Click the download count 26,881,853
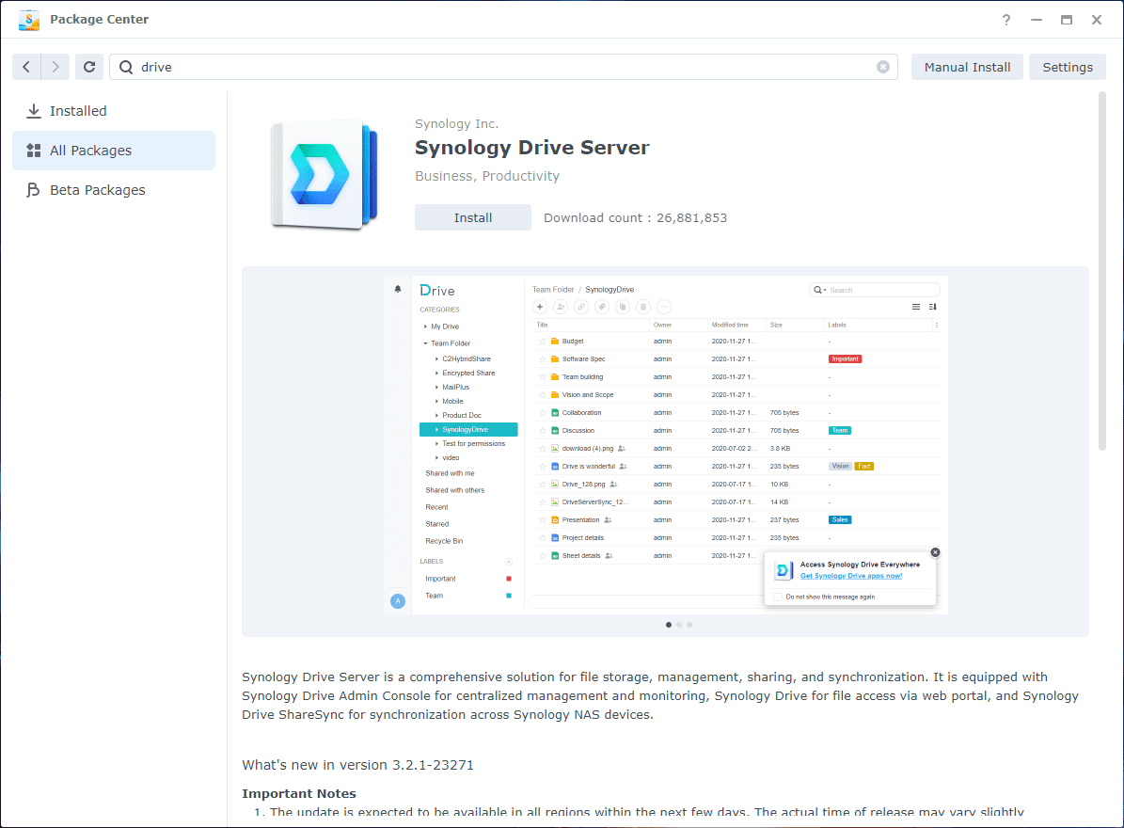Screen dimensions: 1124x828 (x=691, y=218)
